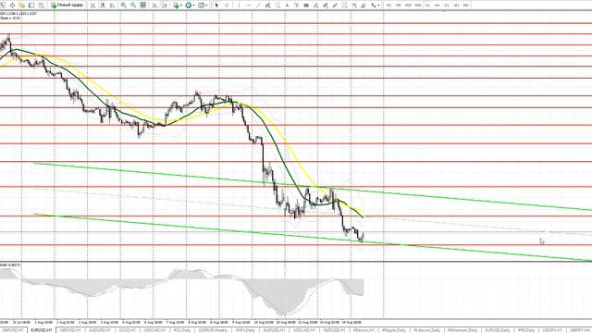The height and width of the screenshot is (333, 592).
Task: Open the NZDUSD,H1 chart tab
Action: pos(335,330)
